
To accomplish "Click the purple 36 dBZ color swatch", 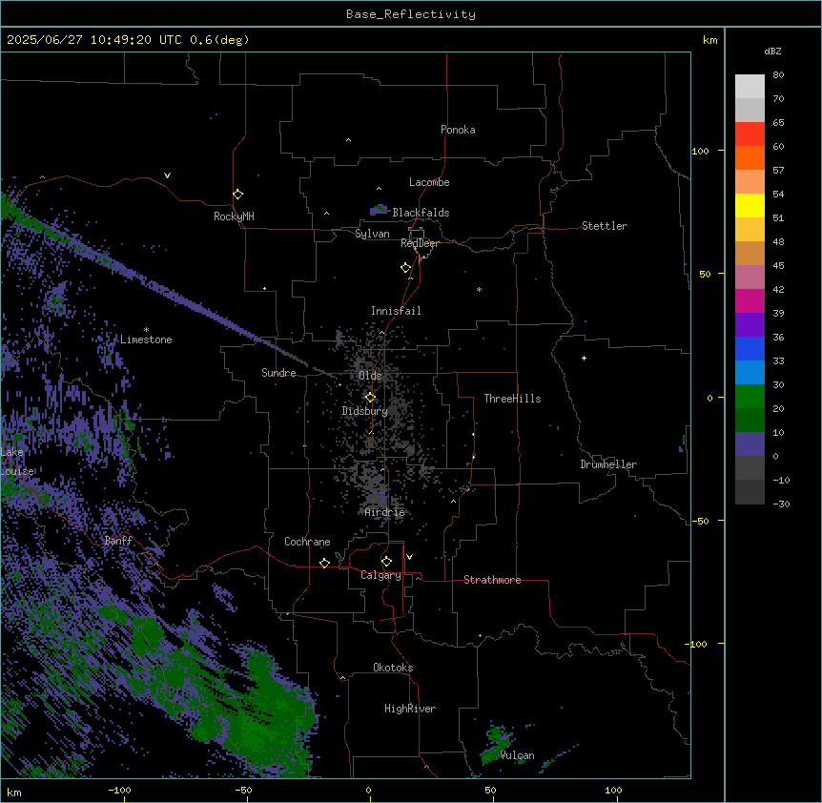I will click(750, 325).
